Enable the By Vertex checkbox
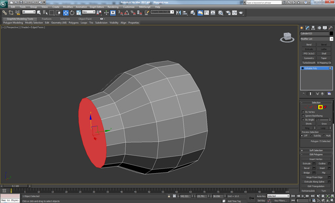 pyautogui.click(x=303, y=112)
